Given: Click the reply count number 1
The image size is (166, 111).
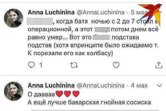Looking at the screenshot, I should (41, 65).
